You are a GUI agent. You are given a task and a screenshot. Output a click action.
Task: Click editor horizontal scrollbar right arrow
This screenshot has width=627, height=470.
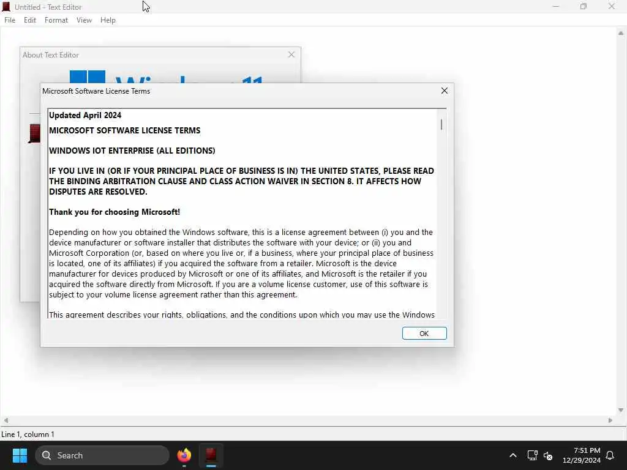point(610,420)
